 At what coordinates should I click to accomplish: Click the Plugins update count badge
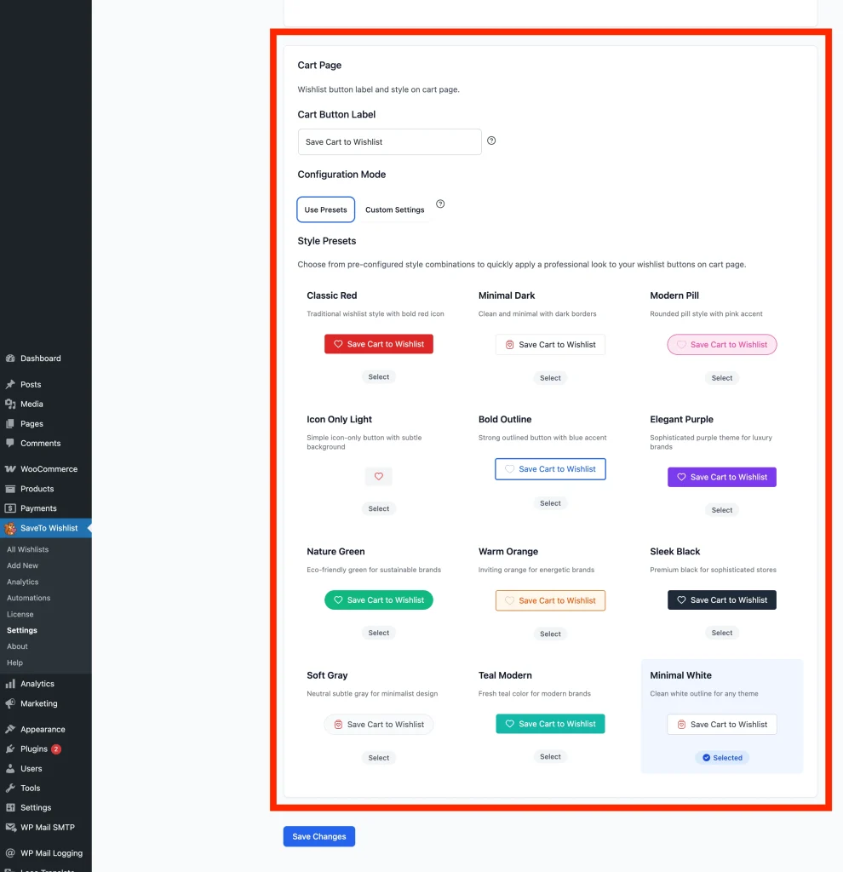56,749
